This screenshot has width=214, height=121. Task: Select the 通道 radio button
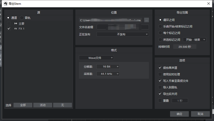8,18
